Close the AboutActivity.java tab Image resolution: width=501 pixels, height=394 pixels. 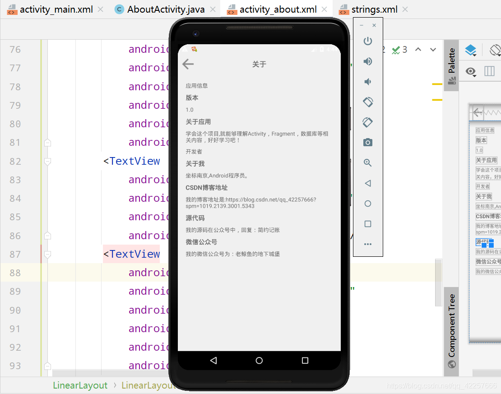213,9
